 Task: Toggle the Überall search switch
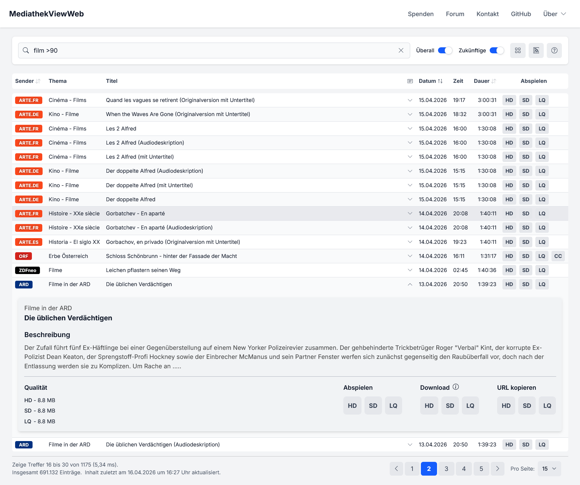(x=445, y=50)
